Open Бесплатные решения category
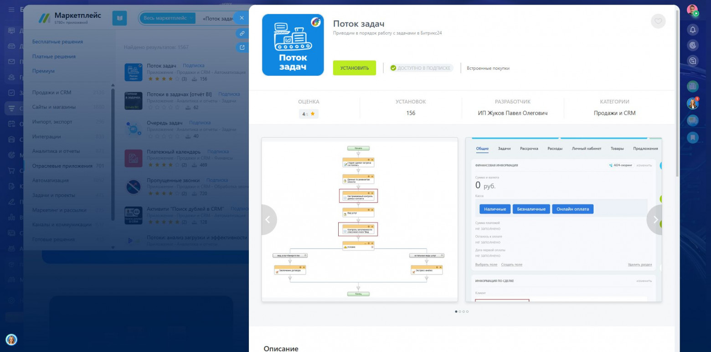 57,41
